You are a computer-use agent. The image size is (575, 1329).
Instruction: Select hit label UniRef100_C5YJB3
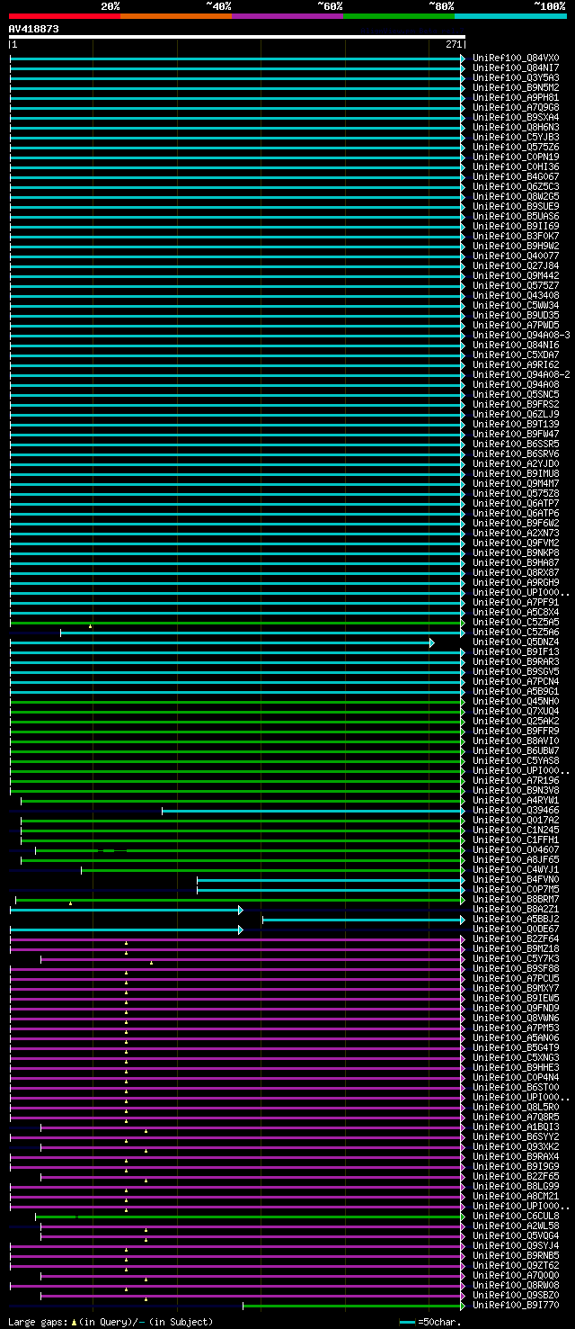pos(515,137)
